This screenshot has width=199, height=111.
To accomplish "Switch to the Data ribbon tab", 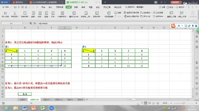I will (x=76, y=7).
